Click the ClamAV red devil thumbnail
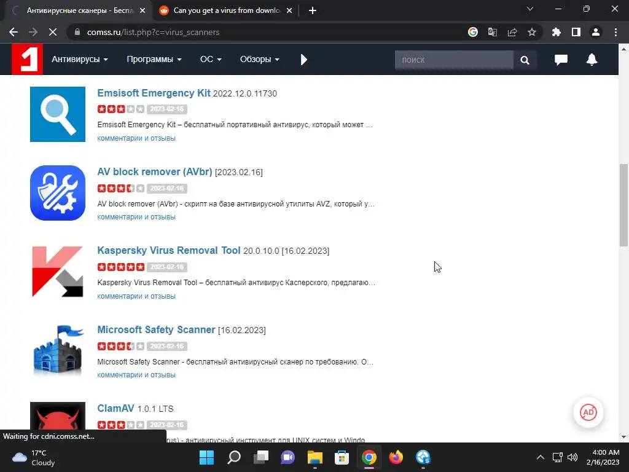 [x=58, y=417]
